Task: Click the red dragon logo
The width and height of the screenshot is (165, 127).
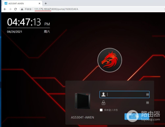Action: tap(109, 60)
